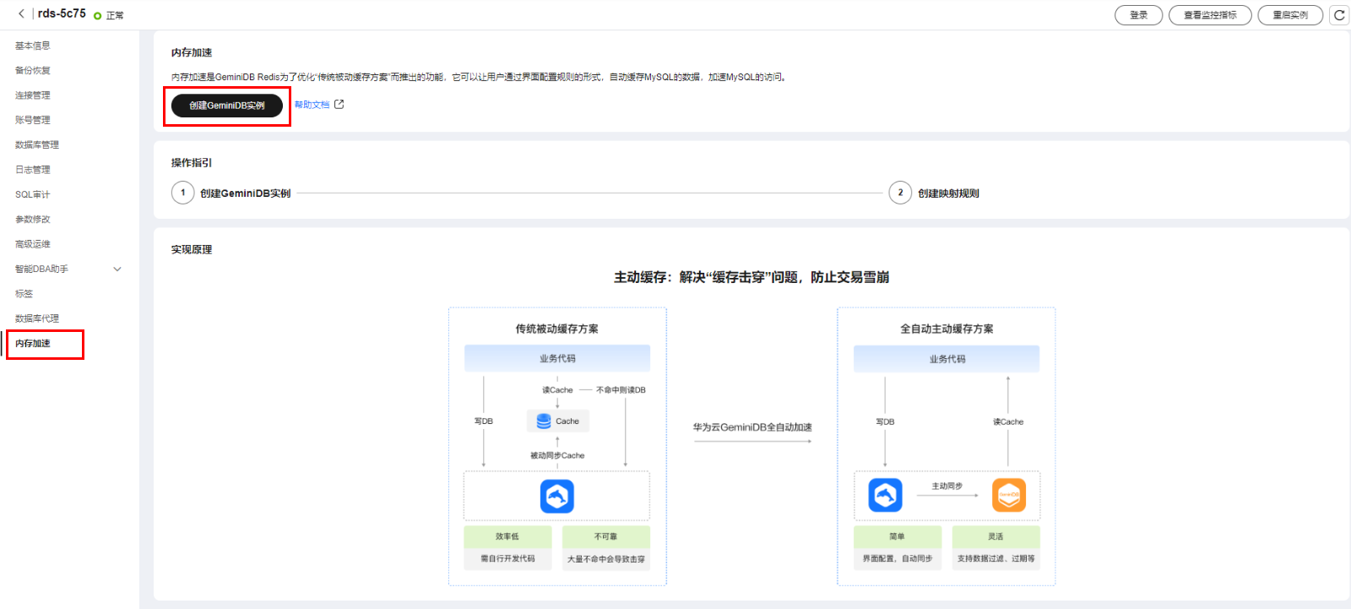The image size is (1351, 609).
Task: Go to 账号管理
Action: tap(33, 120)
